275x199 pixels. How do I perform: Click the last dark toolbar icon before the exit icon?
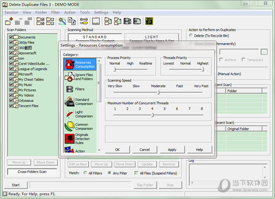coord(137,21)
